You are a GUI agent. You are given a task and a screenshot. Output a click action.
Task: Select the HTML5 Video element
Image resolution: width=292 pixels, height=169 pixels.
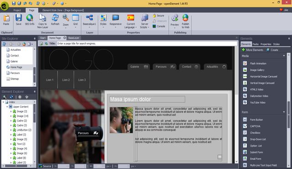pyautogui.click(x=256, y=90)
